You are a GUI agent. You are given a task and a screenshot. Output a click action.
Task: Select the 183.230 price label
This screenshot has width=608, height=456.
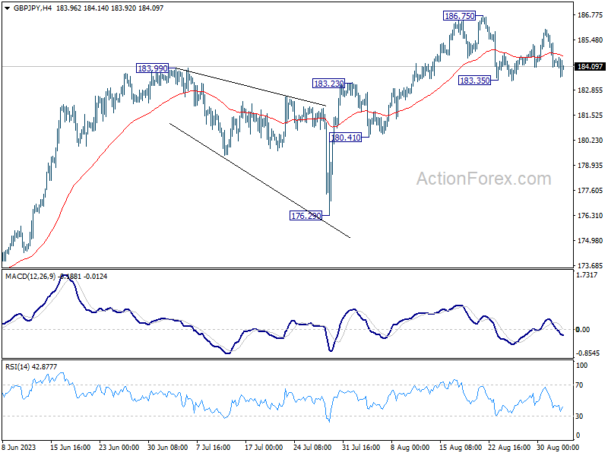tap(328, 84)
